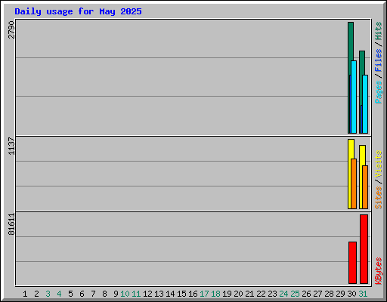Click day label 27 on the axis

tap(317, 294)
